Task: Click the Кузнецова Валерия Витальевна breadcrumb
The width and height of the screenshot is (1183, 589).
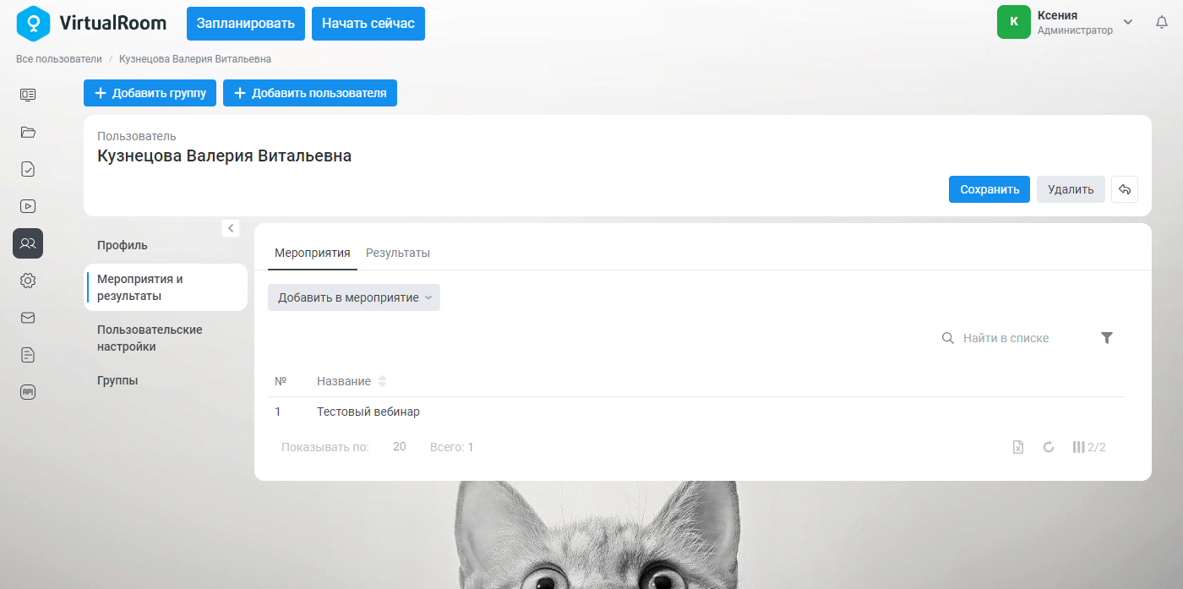Action: [x=195, y=59]
